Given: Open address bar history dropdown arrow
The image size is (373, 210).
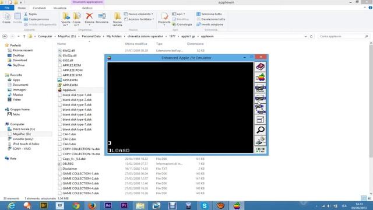Looking at the screenshot, I should pos(305,36).
